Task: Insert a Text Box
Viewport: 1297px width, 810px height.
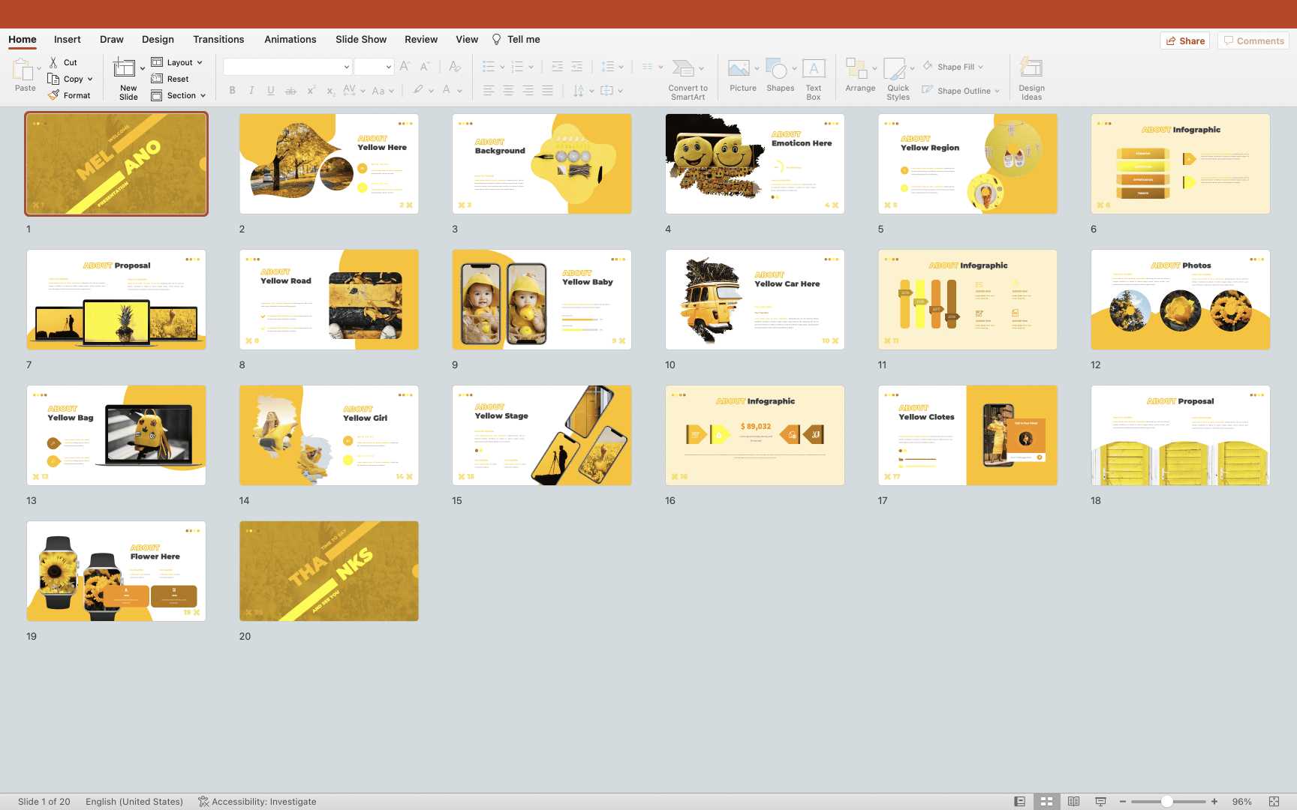Action: (814, 70)
